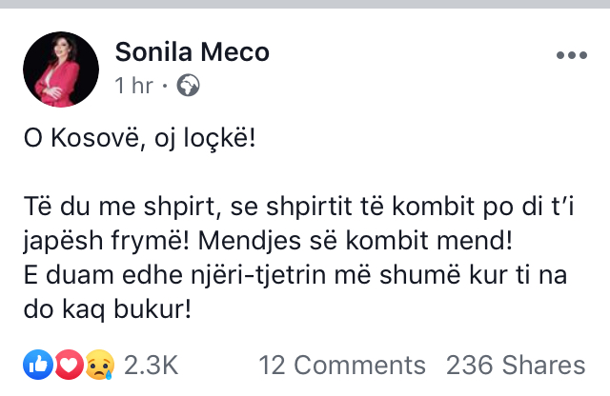Image resolution: width=610 pixels, height=396 pixels.
Task: Click the "1 hr" post timestamp
Action: tap(133, 86)
